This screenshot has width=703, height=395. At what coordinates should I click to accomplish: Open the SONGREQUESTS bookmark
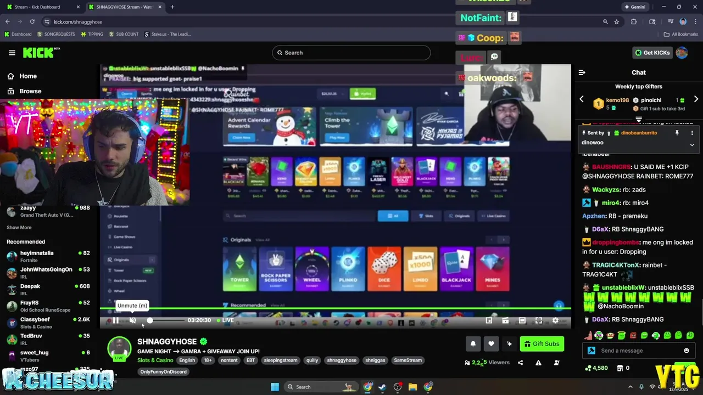pos(56,34)
